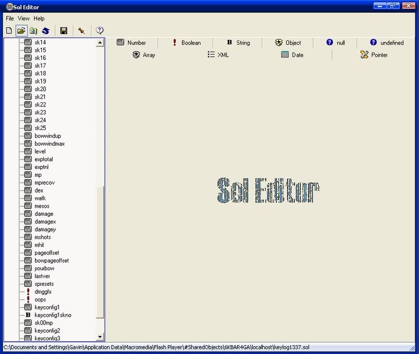Select the bowpageoffset tree entry
This screenshot has height=354, width=419.
pyautogui.click(x=51, y=260)
